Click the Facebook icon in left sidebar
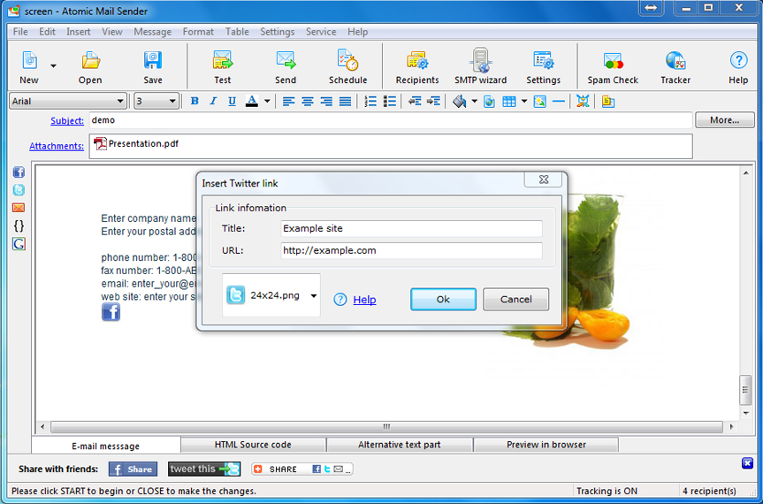763x504 pixels. click(x=19, y=172)
